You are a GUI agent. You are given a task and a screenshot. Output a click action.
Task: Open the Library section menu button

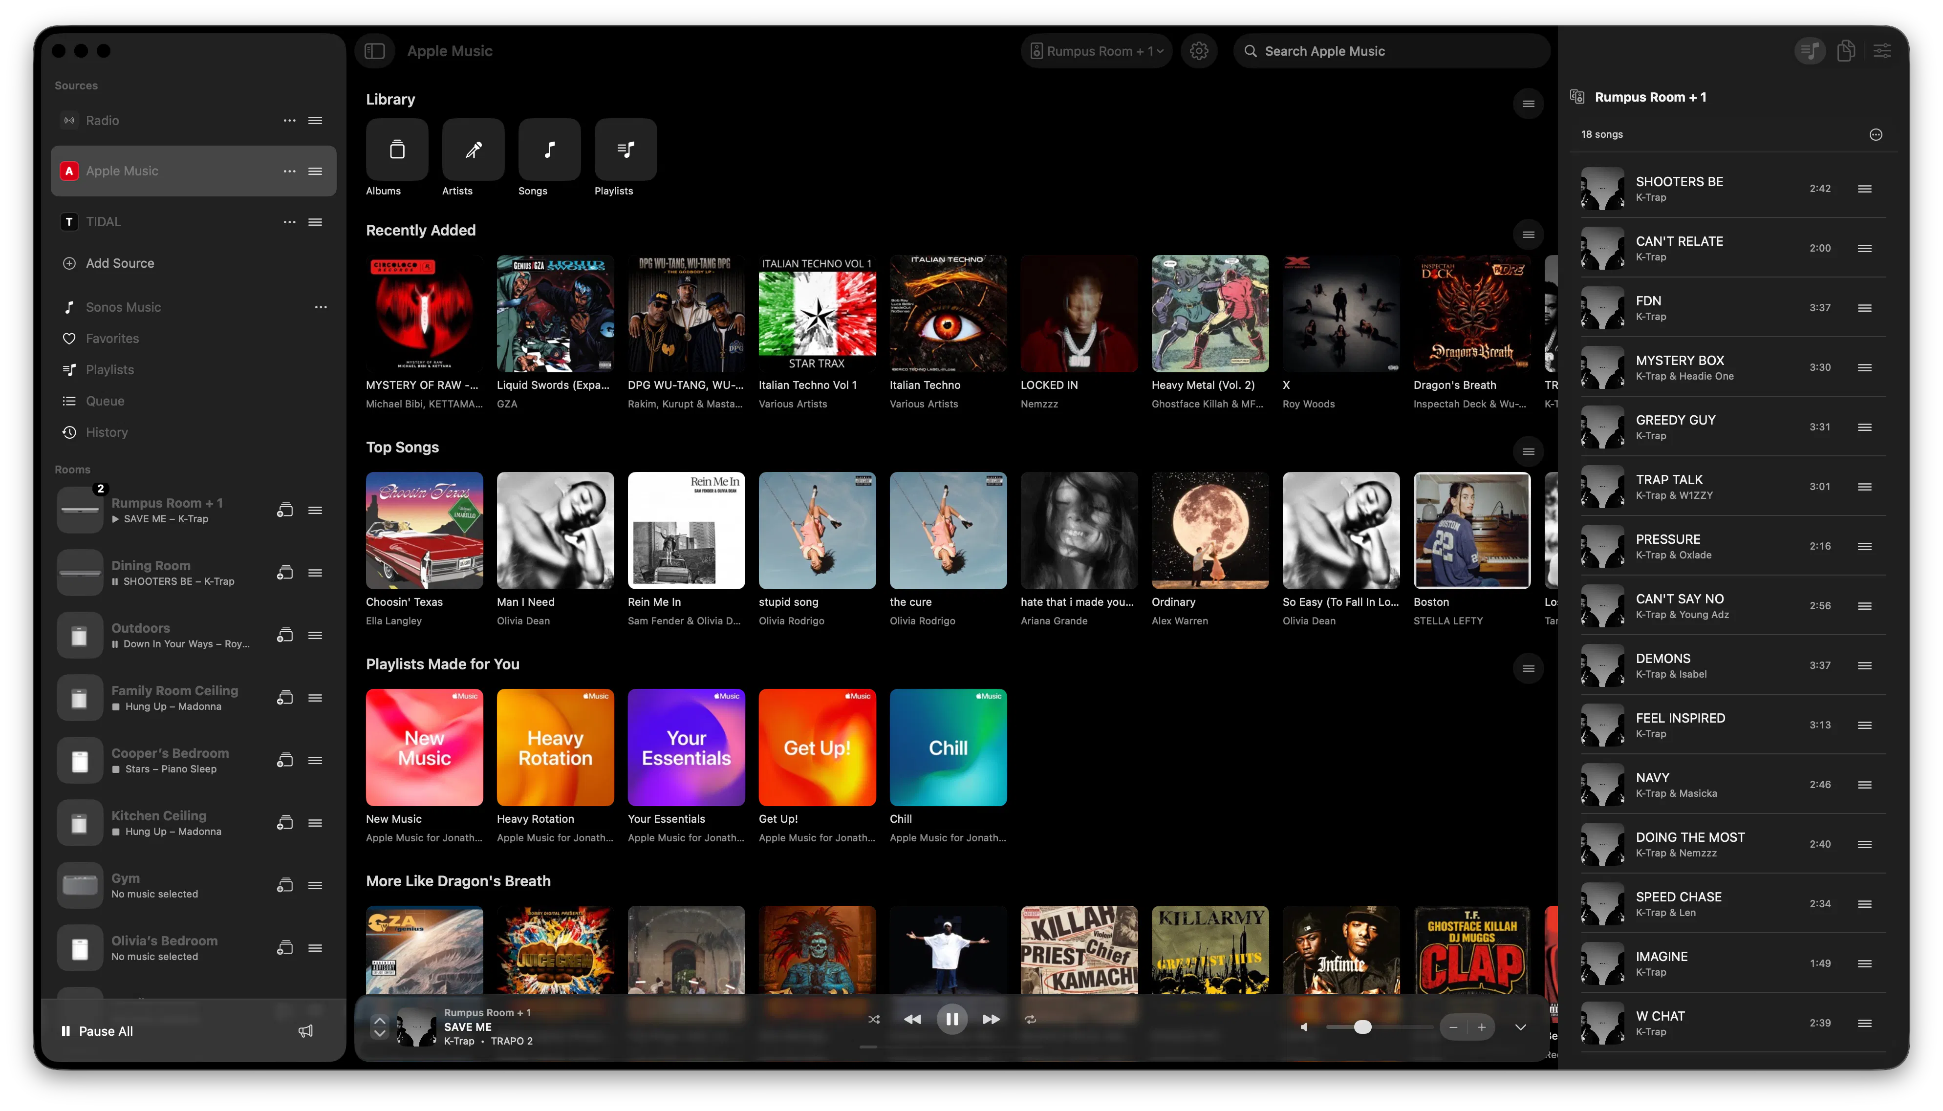1528,104
